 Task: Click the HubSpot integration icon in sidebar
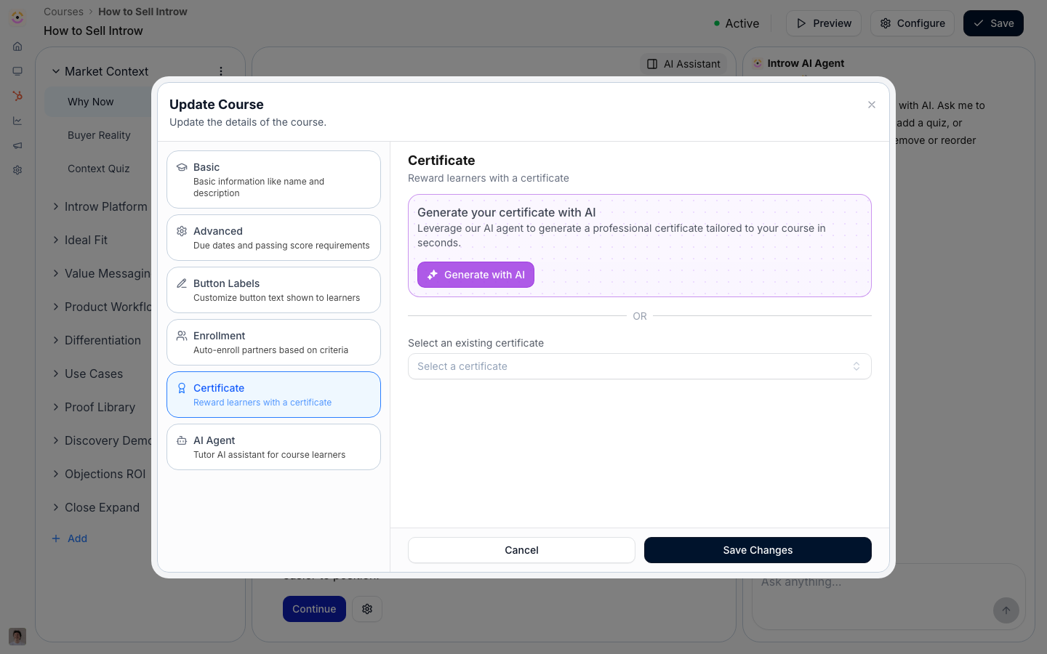click(x=17, y=96)
